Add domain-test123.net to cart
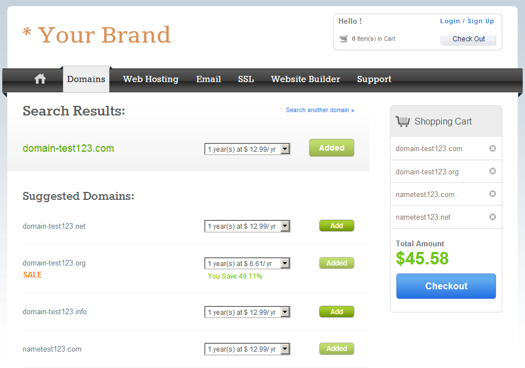 (337, 226)
